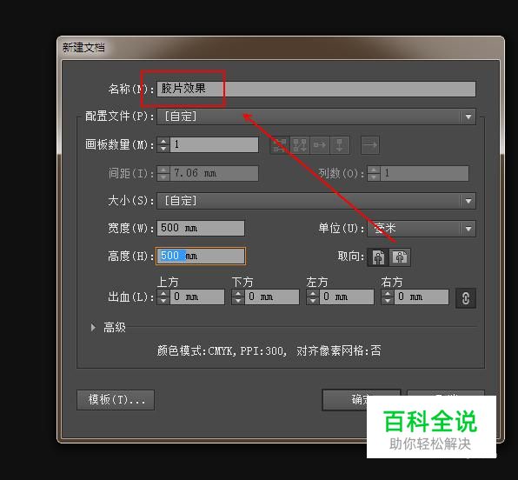Click the 上方 top bleed stepper arrows

pos(163,297)
